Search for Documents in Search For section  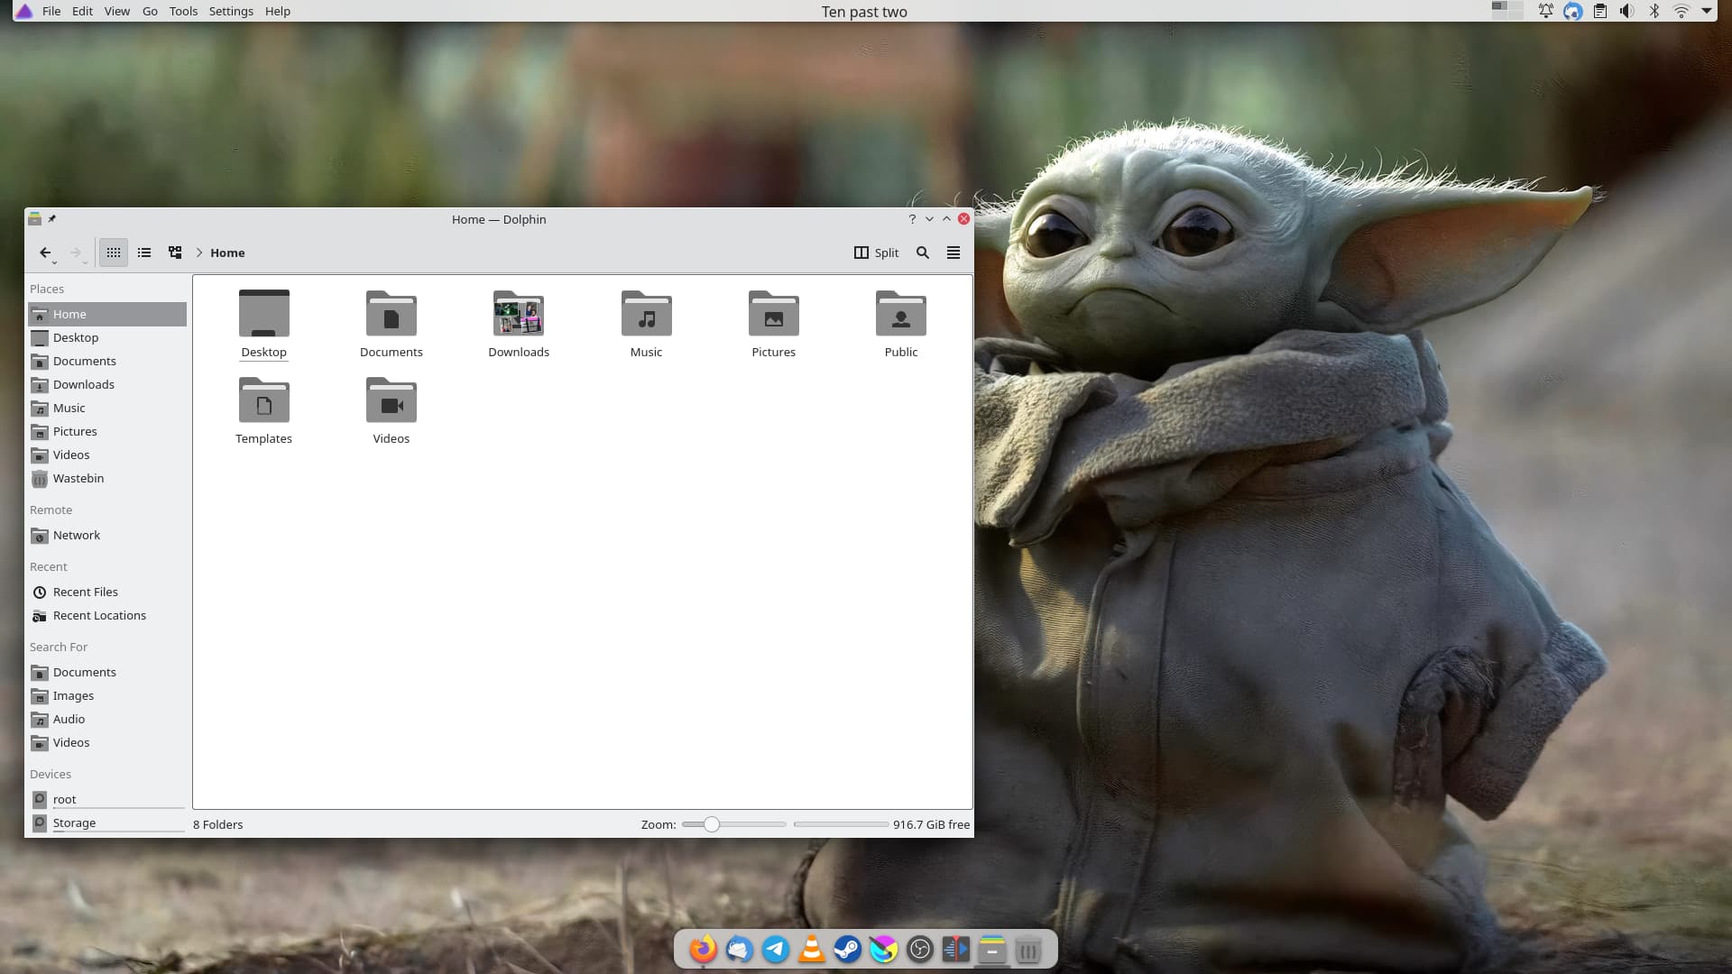[x=107, y=672]
